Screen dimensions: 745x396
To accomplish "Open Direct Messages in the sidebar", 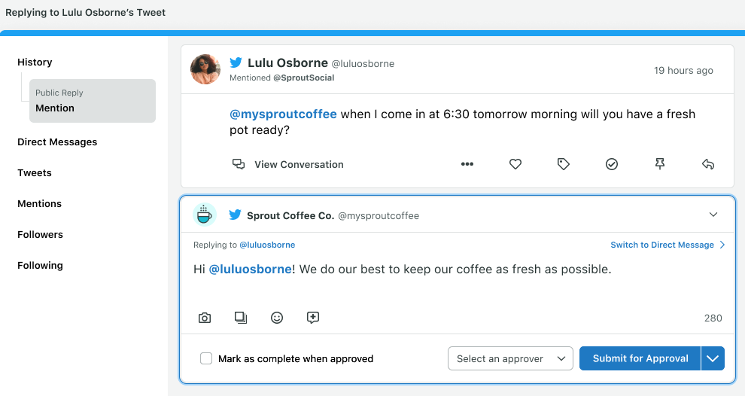I will tap(57, 142).
